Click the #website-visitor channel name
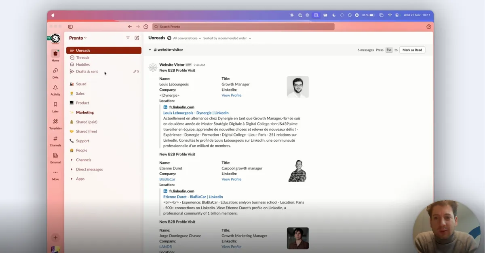 pos(168,50)
